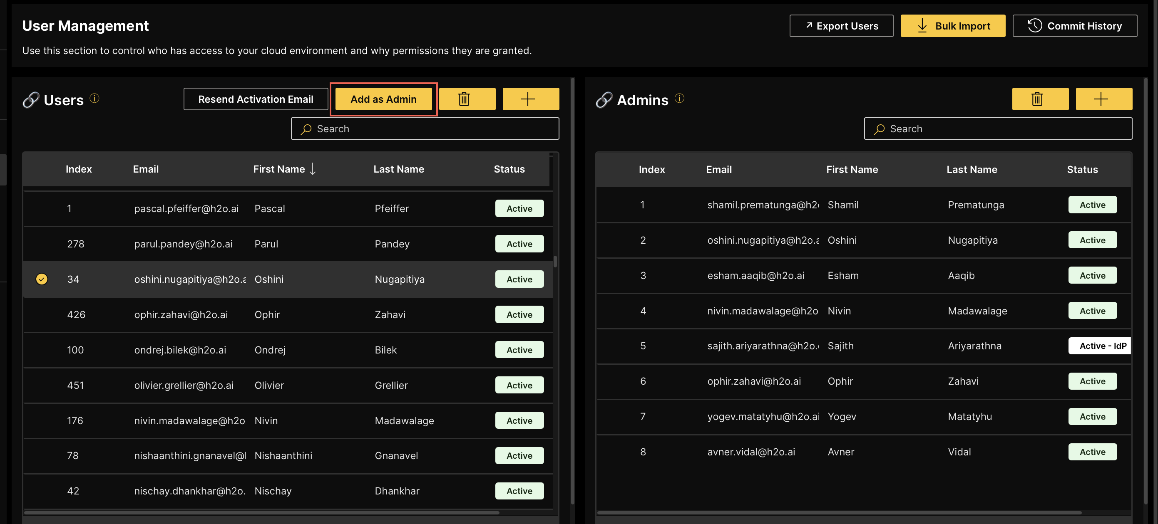Click the Add as Admin button
Image resolution: width=1158 pixels, height=524 pixels.
383,99
